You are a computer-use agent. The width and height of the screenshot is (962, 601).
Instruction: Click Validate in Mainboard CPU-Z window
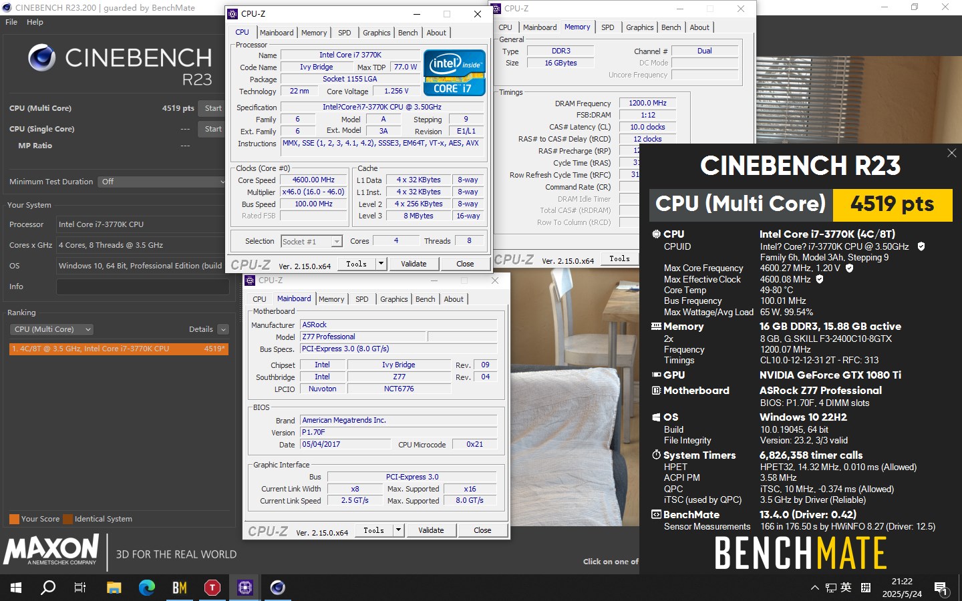click(x=431, y=530)
